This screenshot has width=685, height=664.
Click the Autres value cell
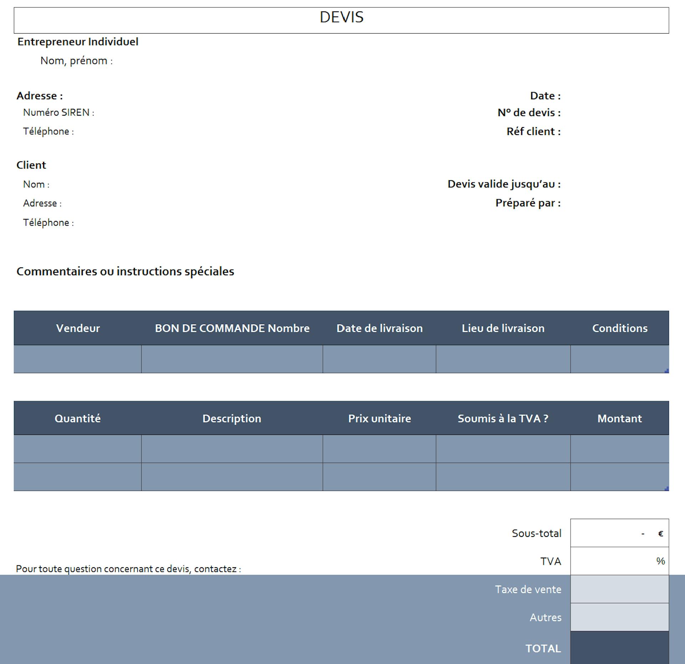tap(620, 617)
